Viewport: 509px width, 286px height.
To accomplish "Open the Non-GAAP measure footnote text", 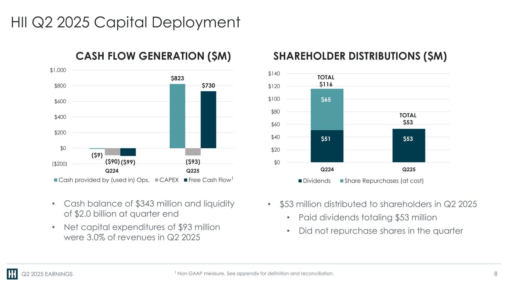I will (x=254, y=274).
